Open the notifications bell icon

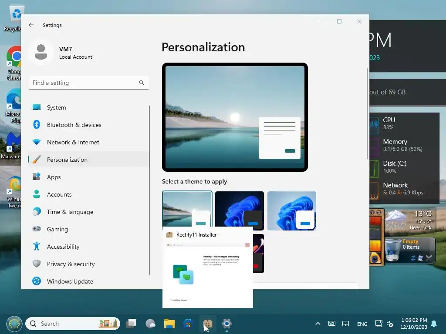click(x=434, y=324)
